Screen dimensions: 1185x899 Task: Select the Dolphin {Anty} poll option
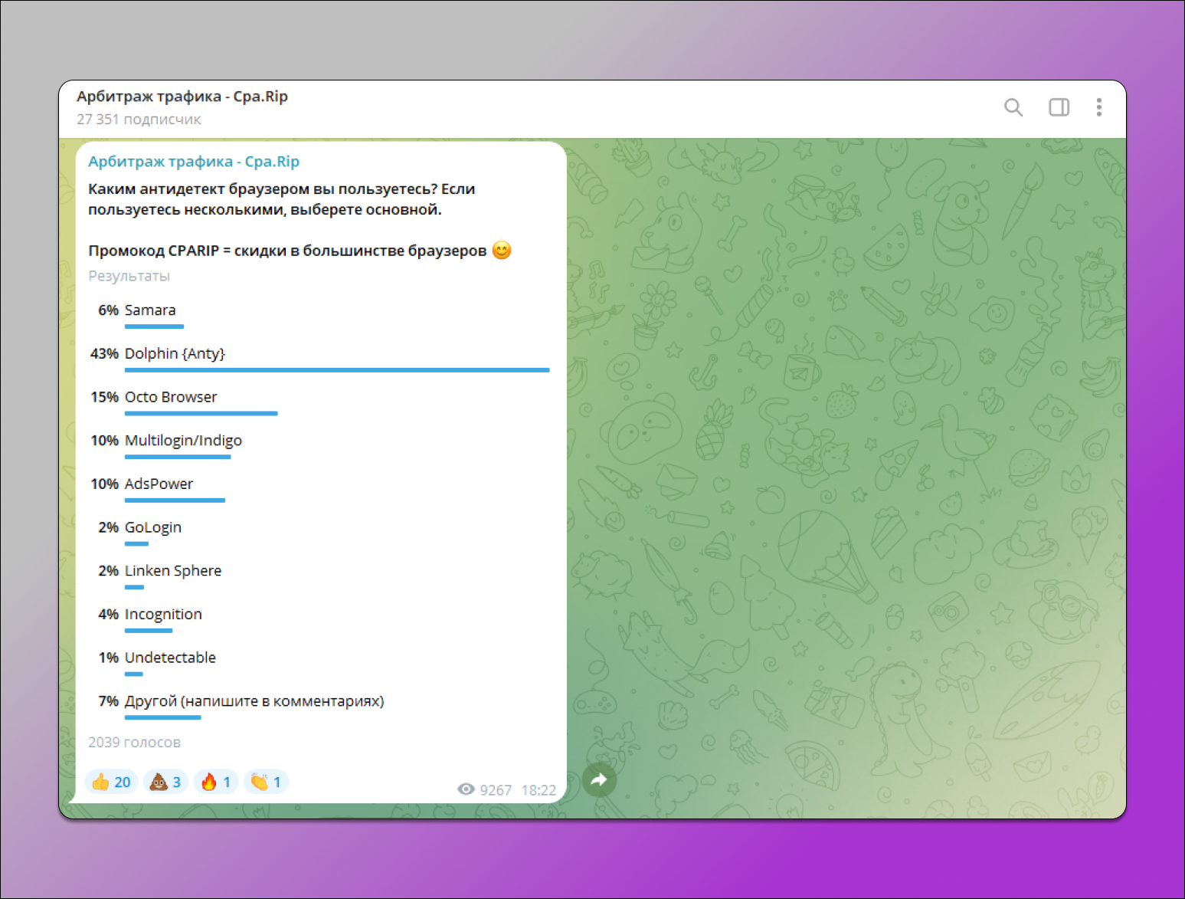(x=175, y=353)
